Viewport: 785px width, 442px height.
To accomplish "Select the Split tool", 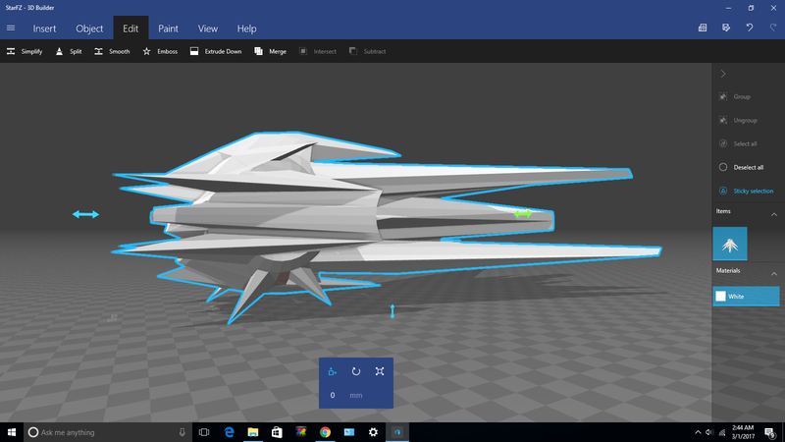I will 69,51.
